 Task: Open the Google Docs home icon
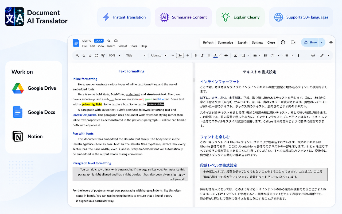[76, 43]
